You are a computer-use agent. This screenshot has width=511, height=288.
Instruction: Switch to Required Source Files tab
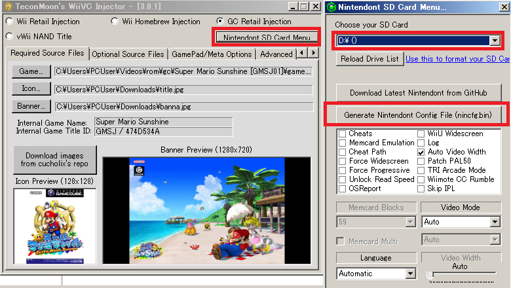coord(47,53)
